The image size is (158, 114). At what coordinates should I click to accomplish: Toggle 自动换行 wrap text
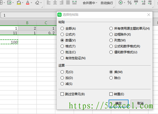pos(107,3)
